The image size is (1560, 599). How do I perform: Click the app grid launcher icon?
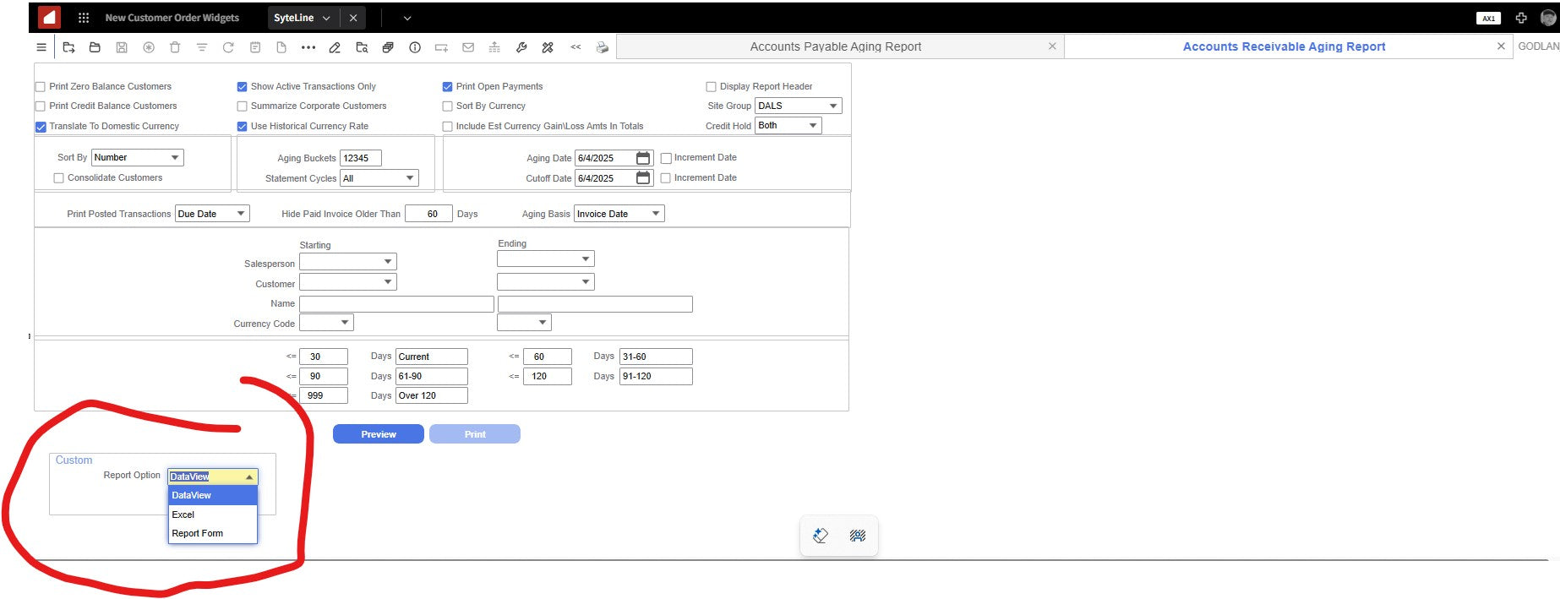tap(84, 18)
